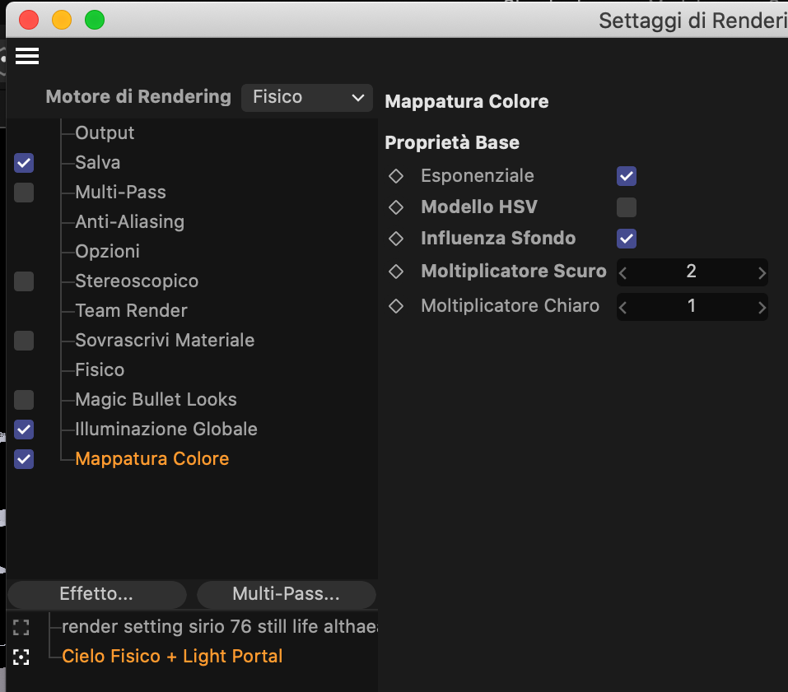Viewport: 788px width, 692px height.
Task: Click keyframe diamond beside Moltiplicatore Scuro
Action: (x=396, y=272)
